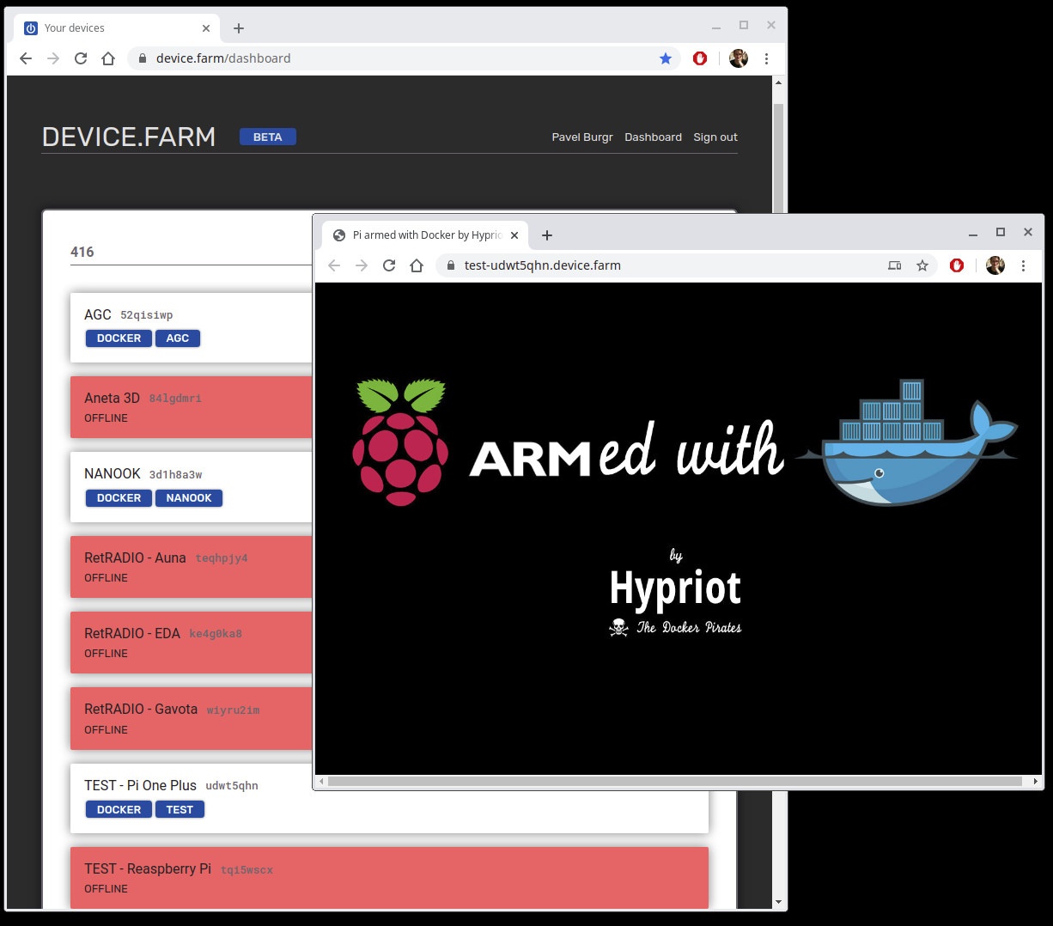Click TEST tag on Pi One Plus device
This screenshot has height=926, width=1053.
click(x=180, y=809)
